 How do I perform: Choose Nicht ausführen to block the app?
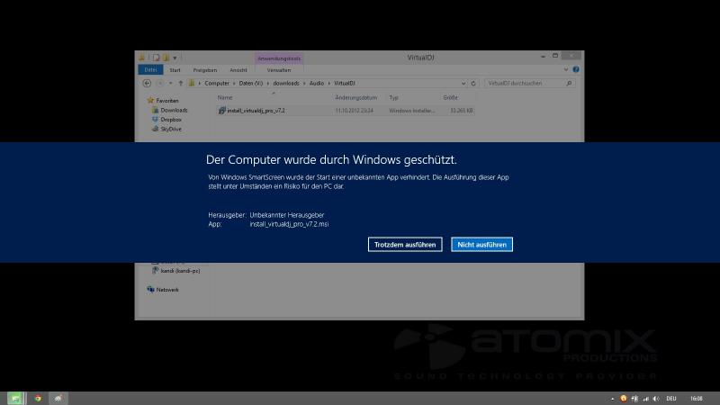pos(481,244)
